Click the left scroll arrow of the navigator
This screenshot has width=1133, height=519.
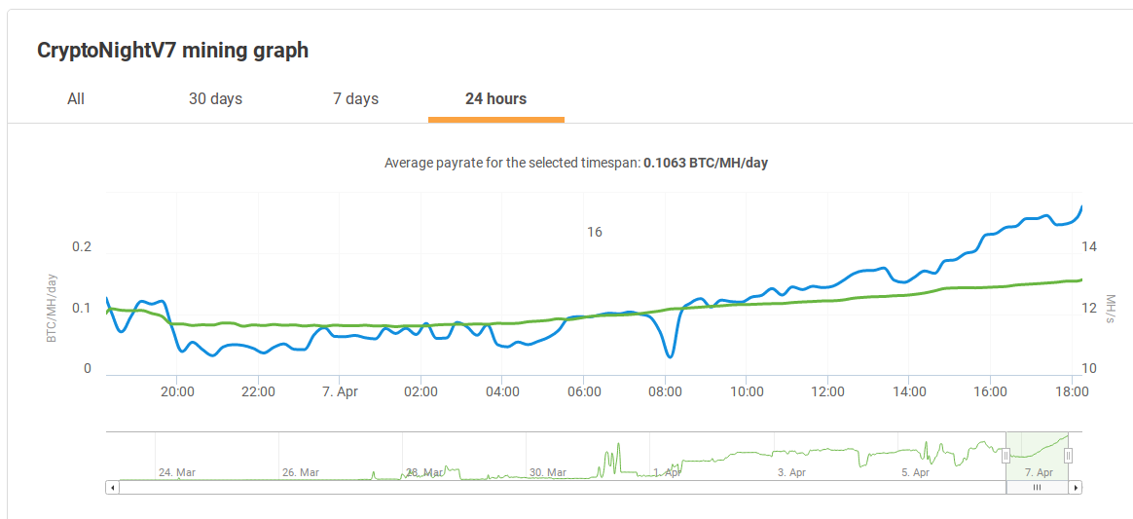click(113, 487)
